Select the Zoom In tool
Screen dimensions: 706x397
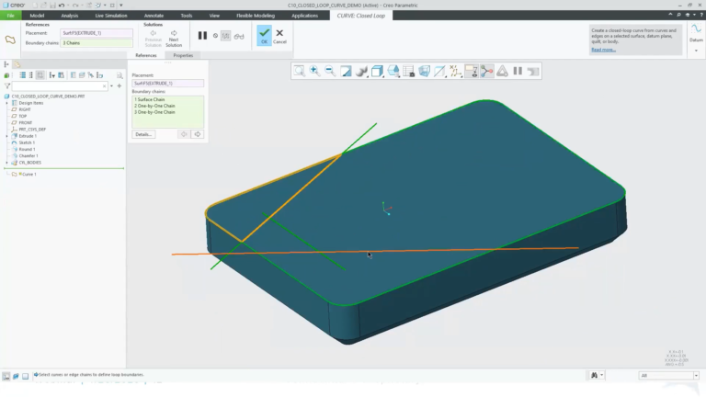pyautogui.click(x=314, y=71)
